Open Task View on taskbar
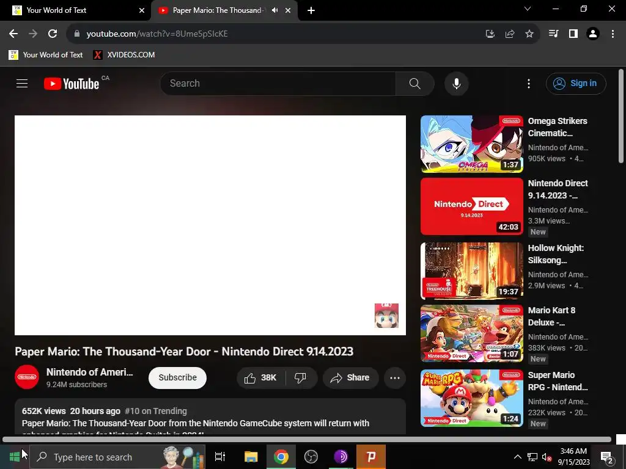Image resolution: width=626 pixels, height=469 pixels. [x=220, y=457]
